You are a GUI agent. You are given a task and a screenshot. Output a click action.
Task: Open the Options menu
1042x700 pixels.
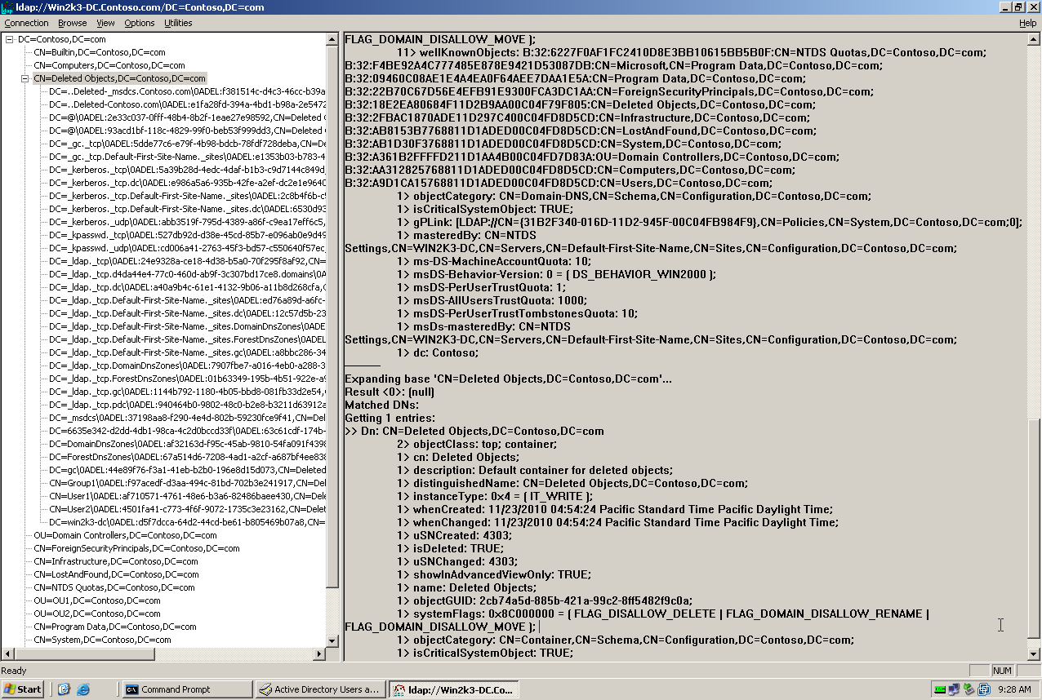(x=139, y=23)
